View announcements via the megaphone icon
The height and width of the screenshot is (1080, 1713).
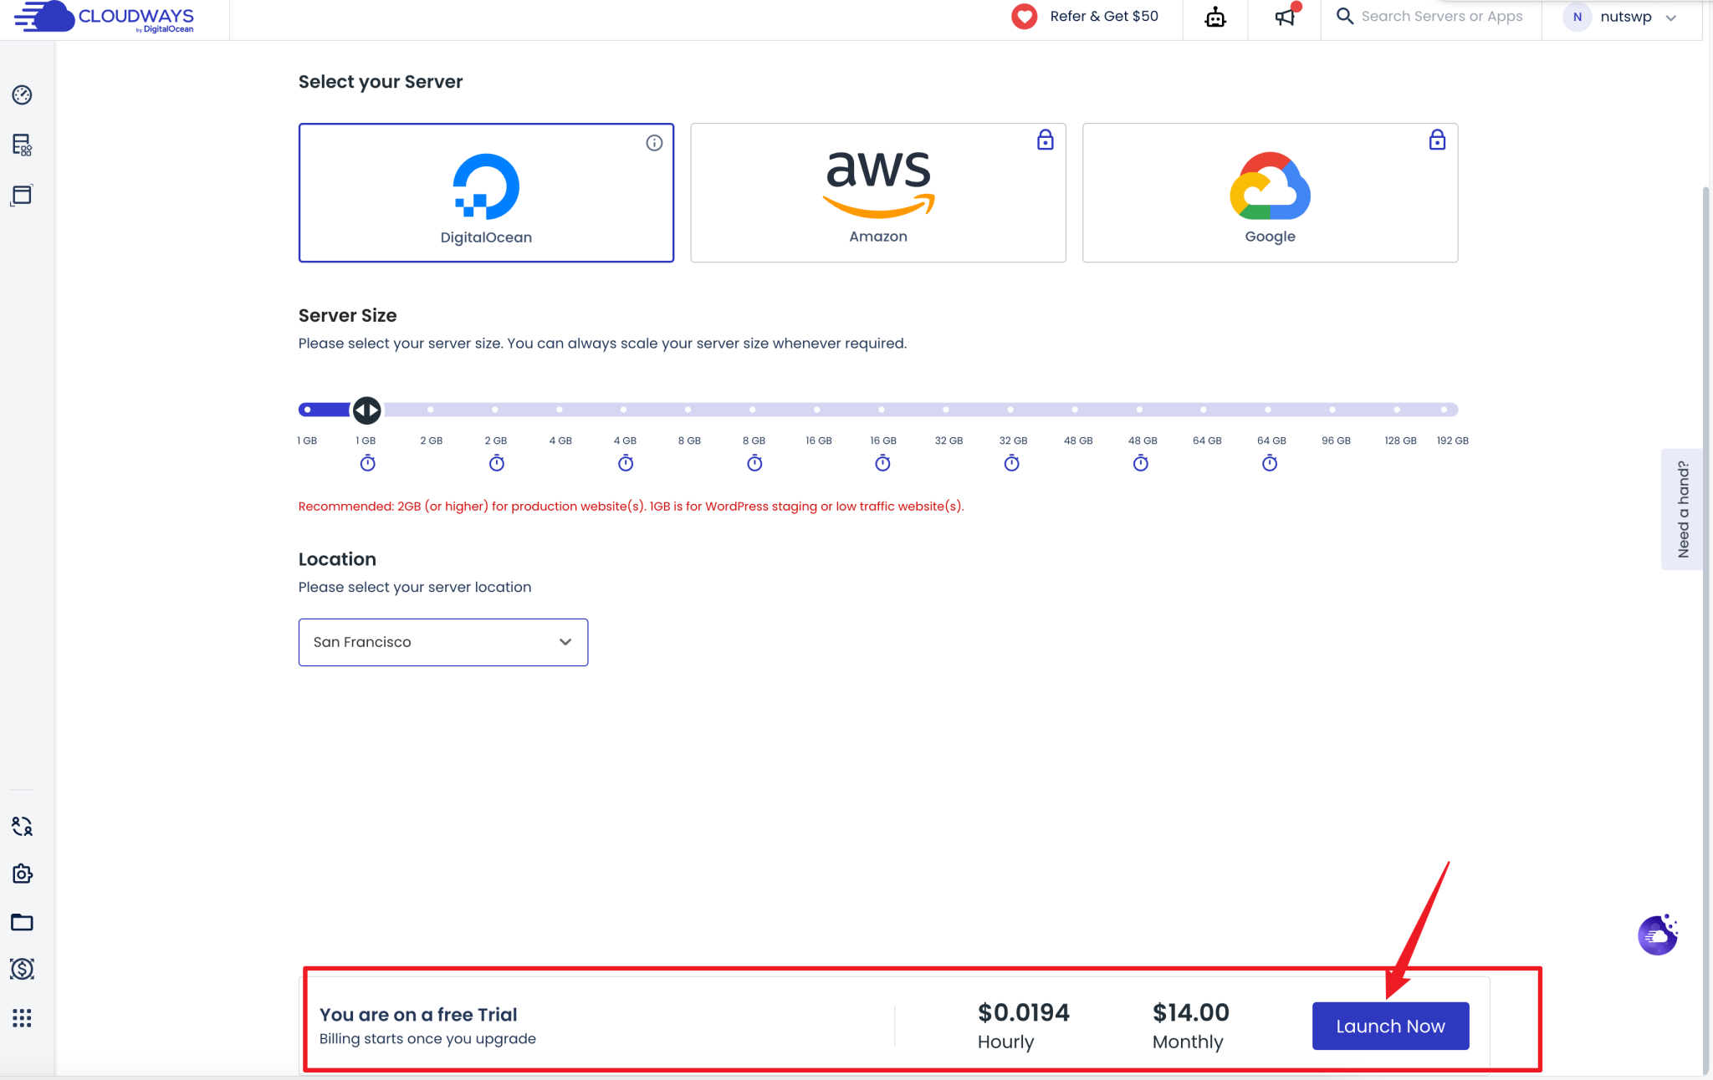[1284, 18]
